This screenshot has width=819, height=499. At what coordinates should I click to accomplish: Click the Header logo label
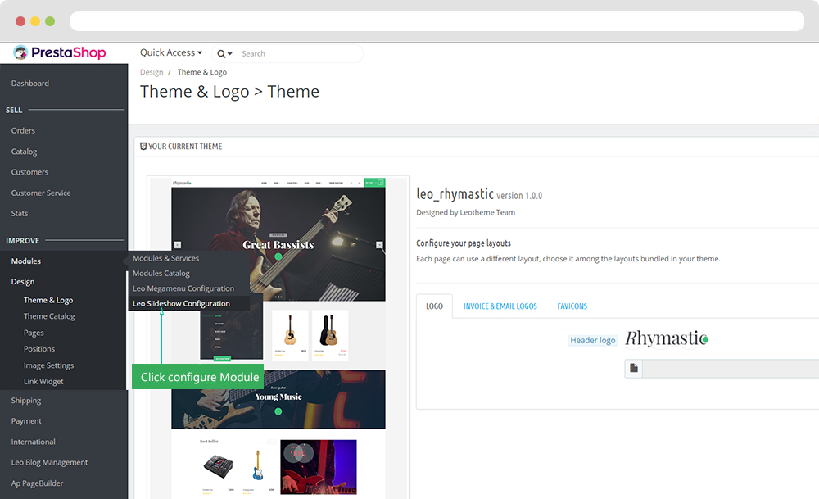tap(593, 340)
